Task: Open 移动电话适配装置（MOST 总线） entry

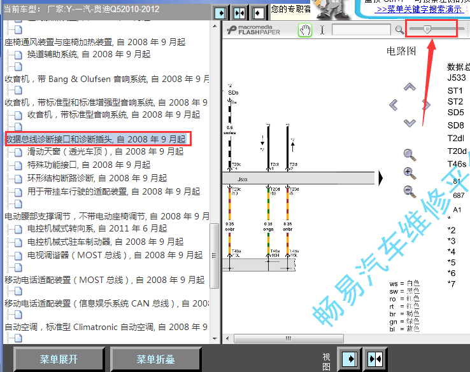Action: point(104,280)
